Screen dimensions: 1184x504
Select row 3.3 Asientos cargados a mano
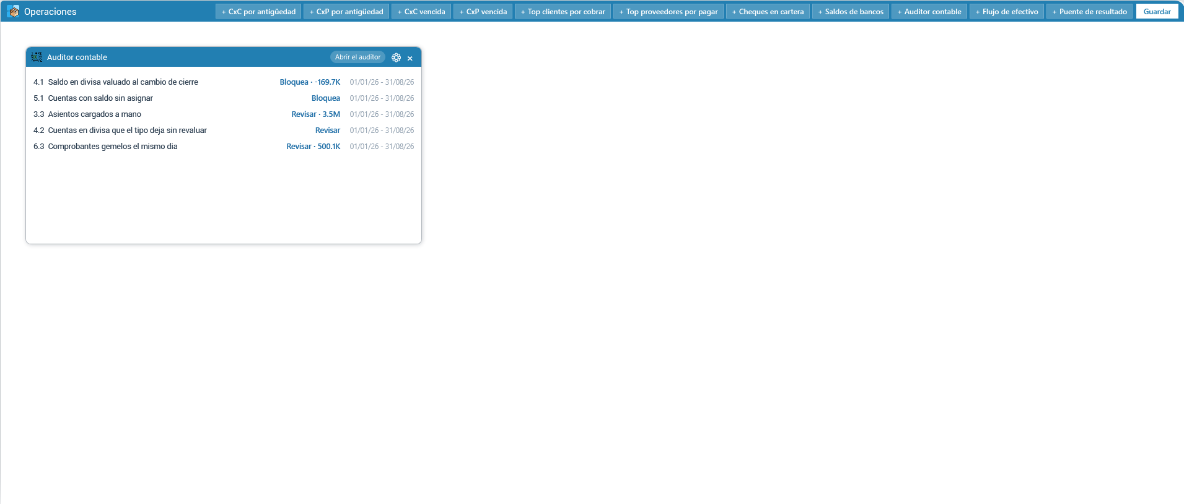pos(224,114)
